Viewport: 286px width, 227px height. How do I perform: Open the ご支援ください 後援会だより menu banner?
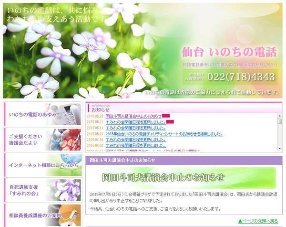tap(43, 140)
